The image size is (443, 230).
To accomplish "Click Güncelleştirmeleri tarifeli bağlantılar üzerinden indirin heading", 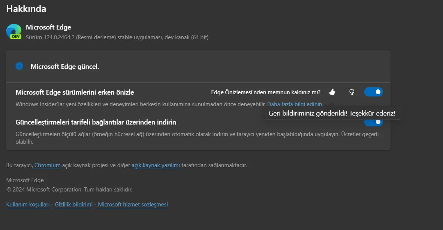I will coord(96,122).
